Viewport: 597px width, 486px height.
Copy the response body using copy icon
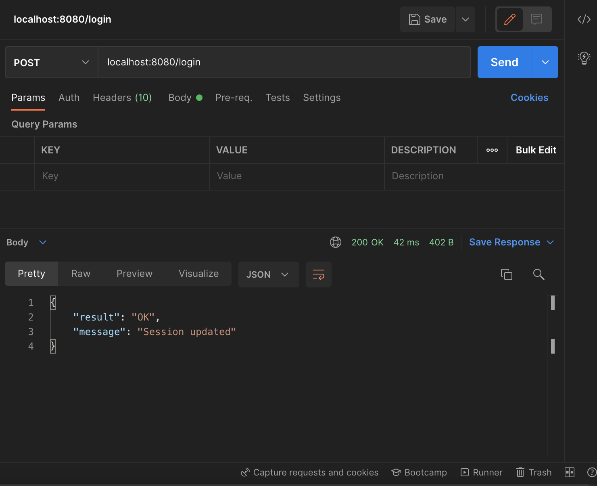click(x=507, y=274)
